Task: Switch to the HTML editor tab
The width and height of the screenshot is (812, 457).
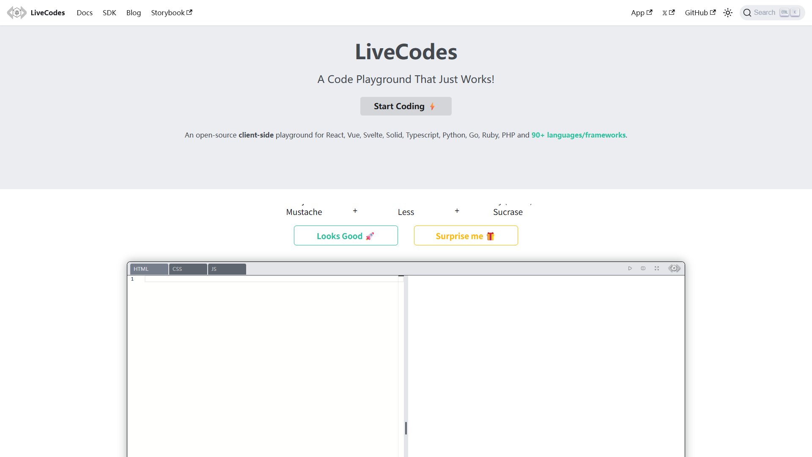Action: [x=149, y=269]
